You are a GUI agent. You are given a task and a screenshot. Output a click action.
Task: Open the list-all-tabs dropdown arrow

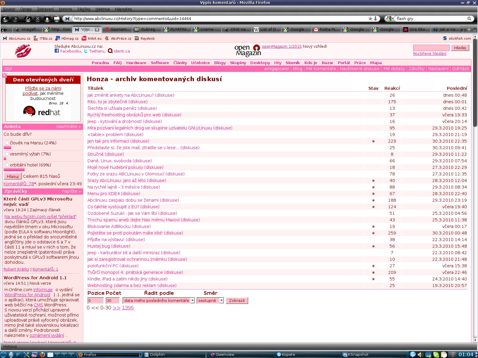475,30
